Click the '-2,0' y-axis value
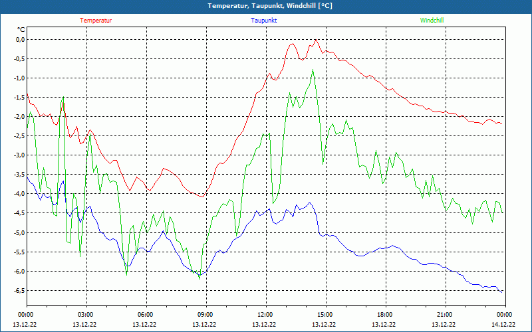This screenshot has height=332, width=532. (20, 117)
